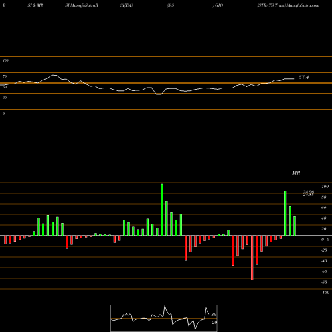Click the longest red histogram bar
332x332 pixels.
pos(252,258)
